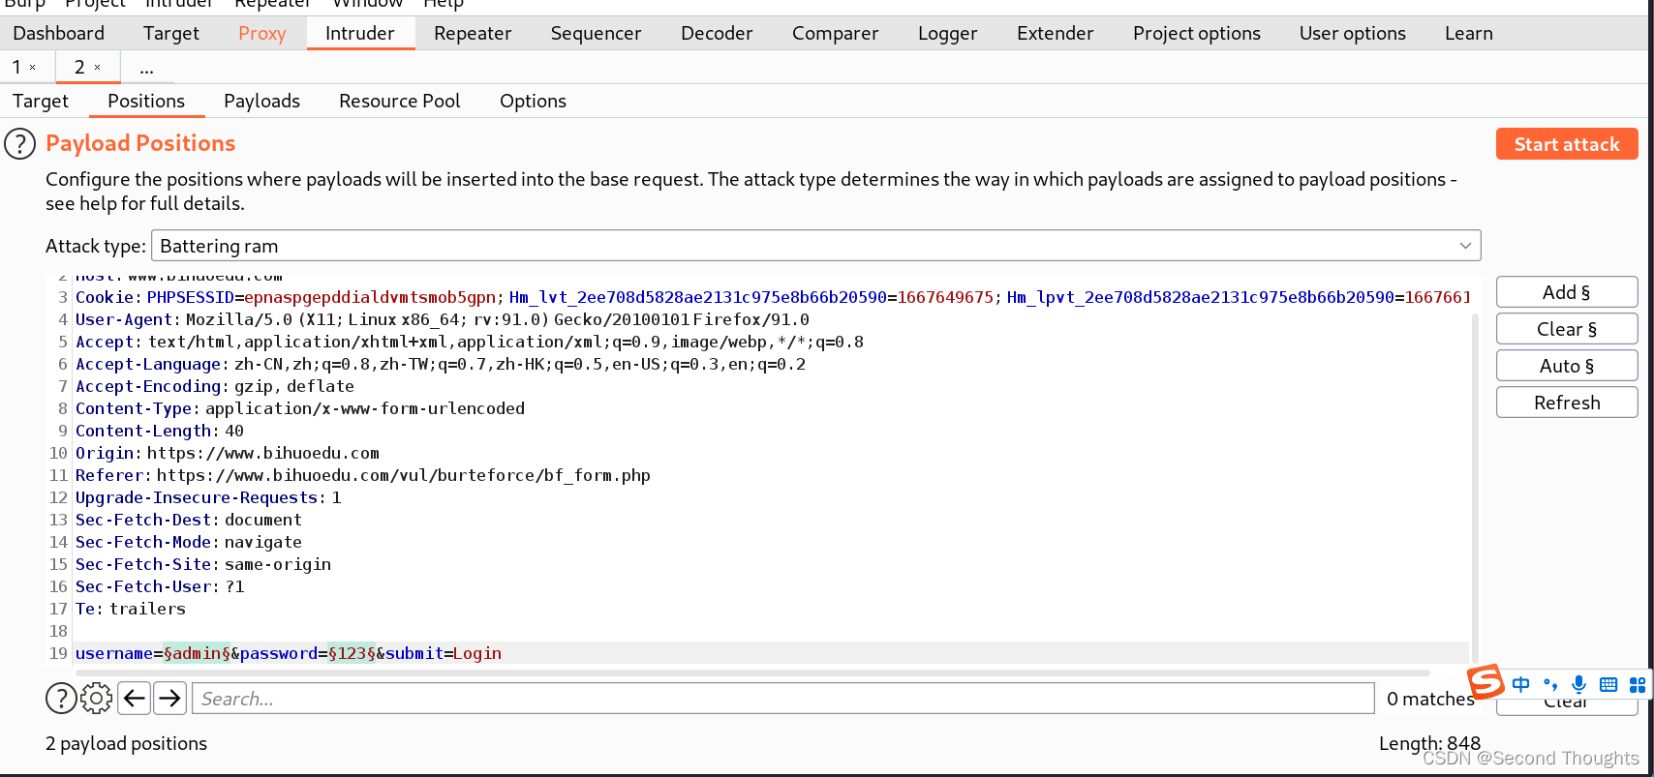This screenshot has width=1654, height=777.
Task: Click the Accept-Language header line
Action: click(441, 364)
